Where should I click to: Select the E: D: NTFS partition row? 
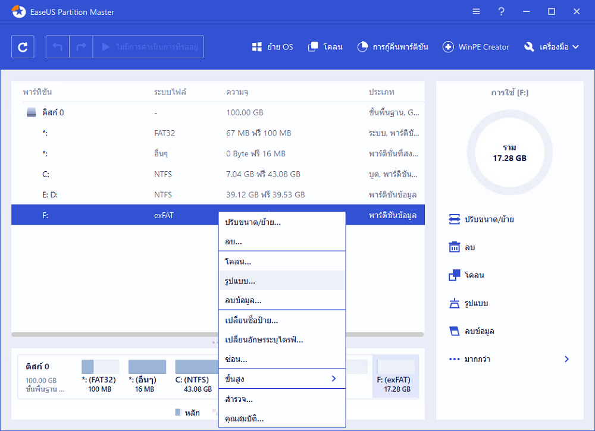coord(218,194)
